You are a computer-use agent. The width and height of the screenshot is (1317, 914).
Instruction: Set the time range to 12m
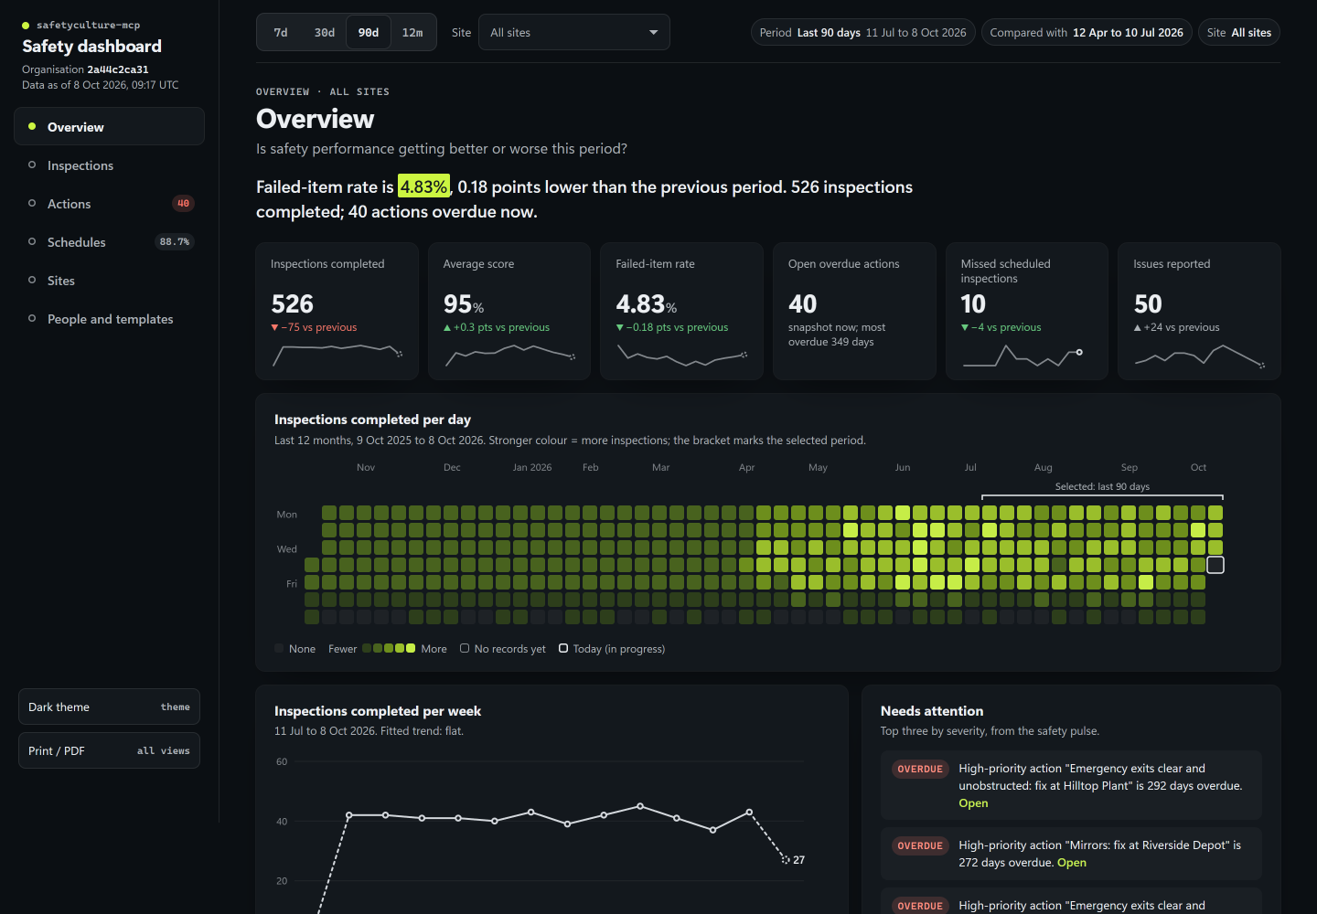(x=412, y=32)
